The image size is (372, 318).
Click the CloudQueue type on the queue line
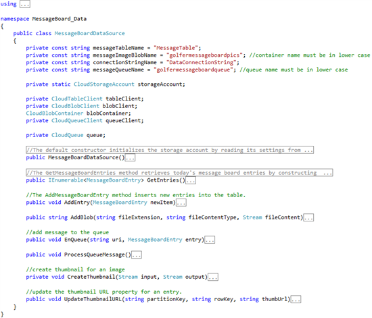click(68, 135)
